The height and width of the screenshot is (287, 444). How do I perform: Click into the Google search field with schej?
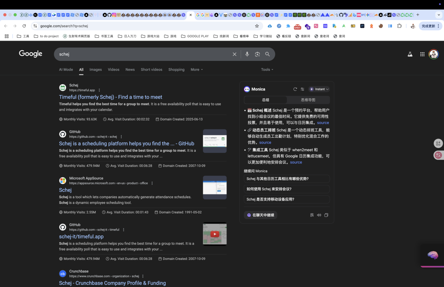click(x=144, y=54)
